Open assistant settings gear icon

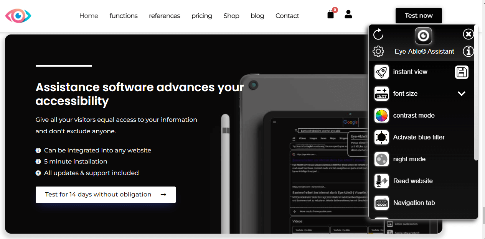(x=378, y=51)
